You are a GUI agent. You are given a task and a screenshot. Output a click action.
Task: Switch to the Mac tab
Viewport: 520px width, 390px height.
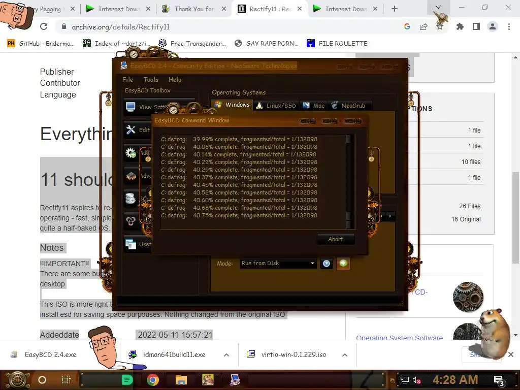click(313, 106)
